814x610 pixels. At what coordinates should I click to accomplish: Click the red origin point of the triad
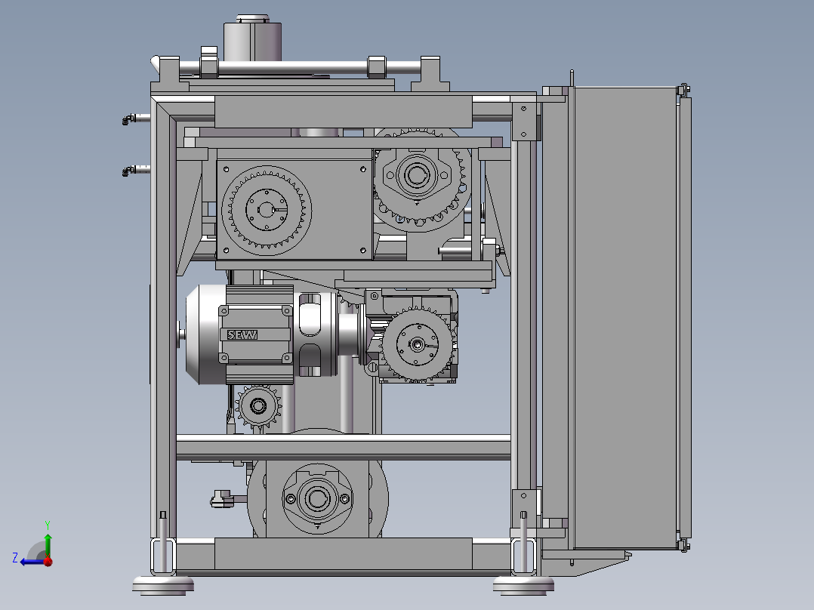pyautogui.click(x=48, y=561)
